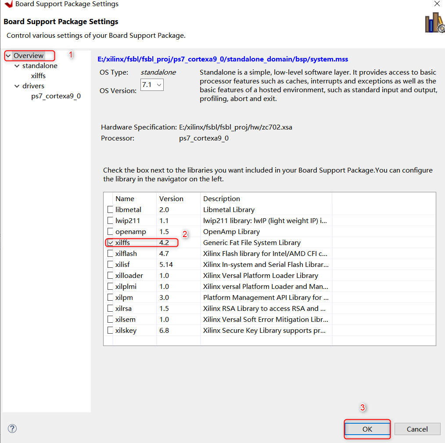The image size is (445, 443).
Task: Click the Cancel button
Action: point(417,429)
